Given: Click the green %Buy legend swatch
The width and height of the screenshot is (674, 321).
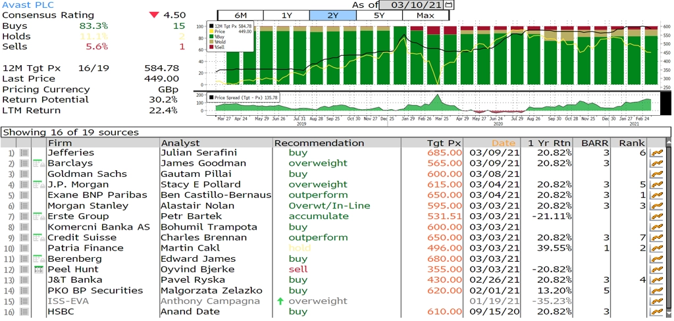Looking at the screenshot, I should pos(210,37).
